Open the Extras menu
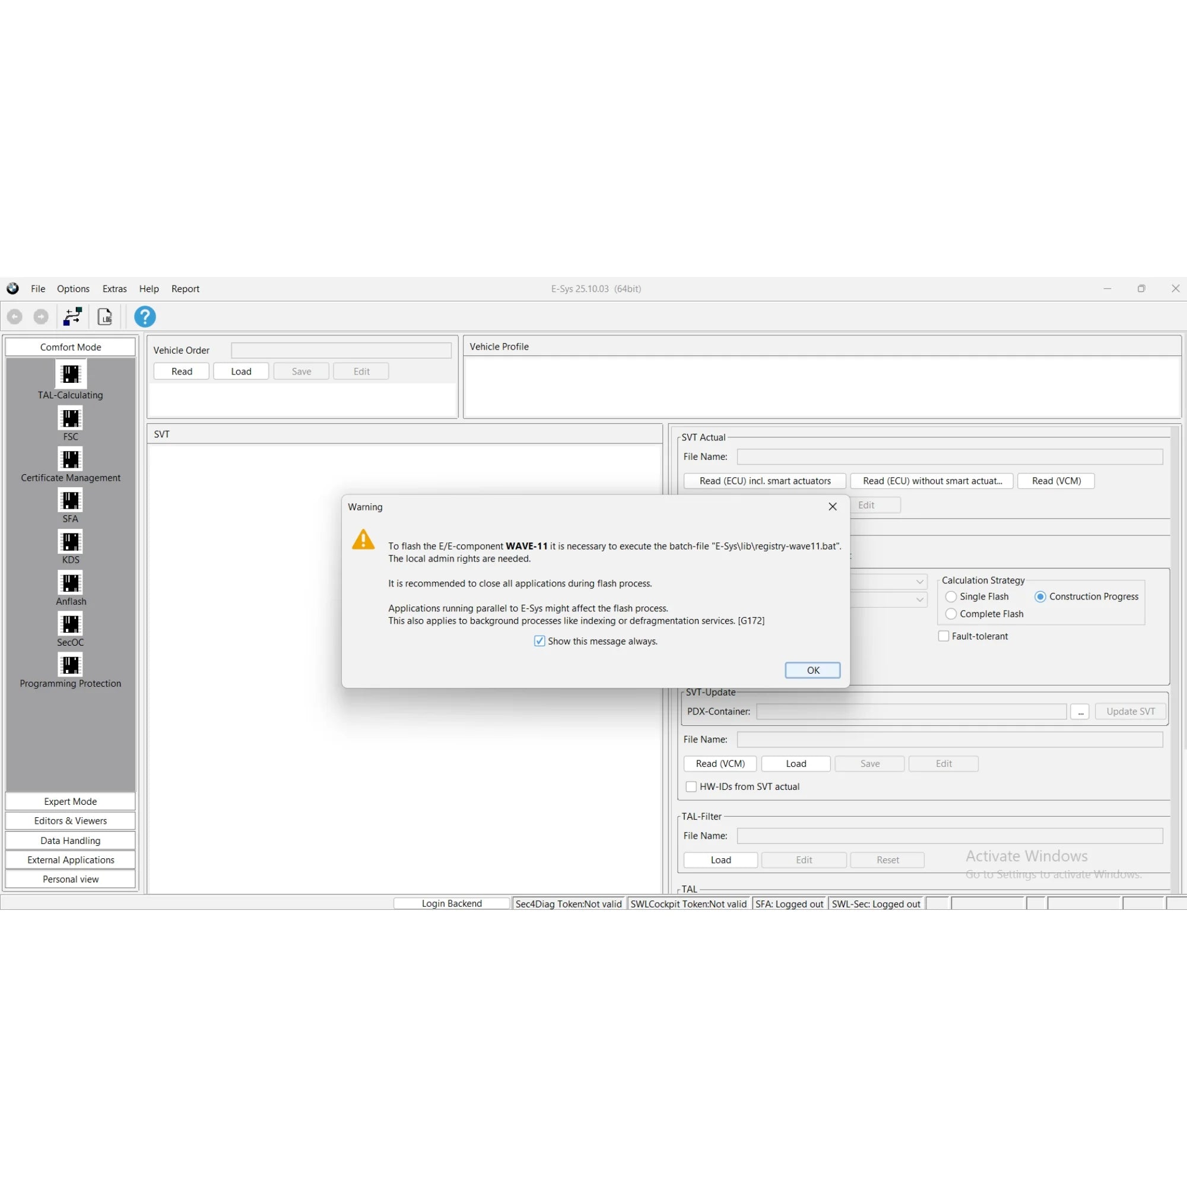1187x1187 pixels. (x=115, y=289)
